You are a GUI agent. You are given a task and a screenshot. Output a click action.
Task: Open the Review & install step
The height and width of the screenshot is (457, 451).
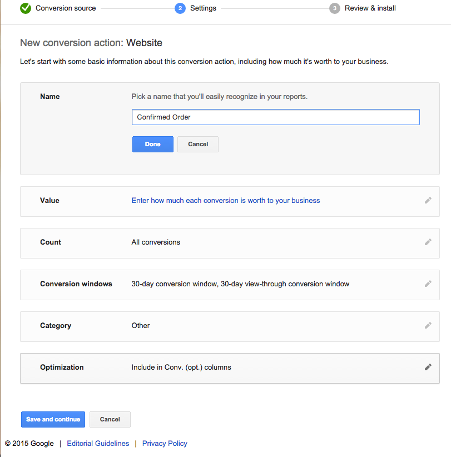coord(370,8)
